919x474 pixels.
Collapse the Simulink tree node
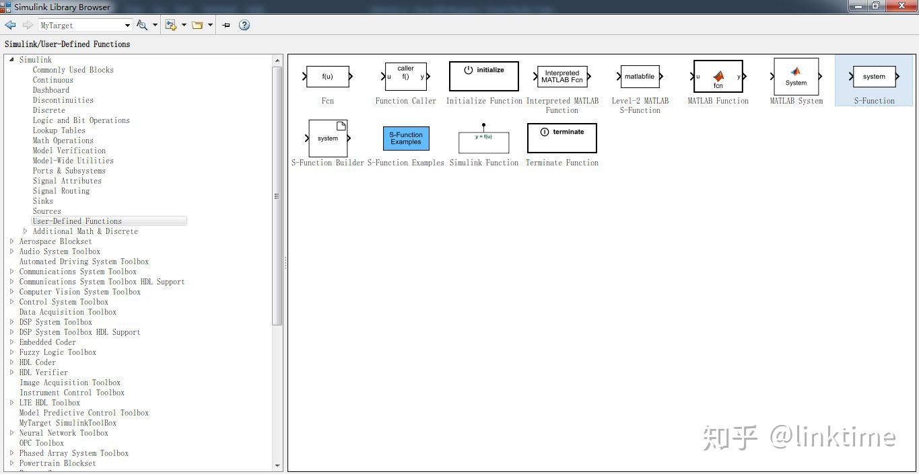11,59
